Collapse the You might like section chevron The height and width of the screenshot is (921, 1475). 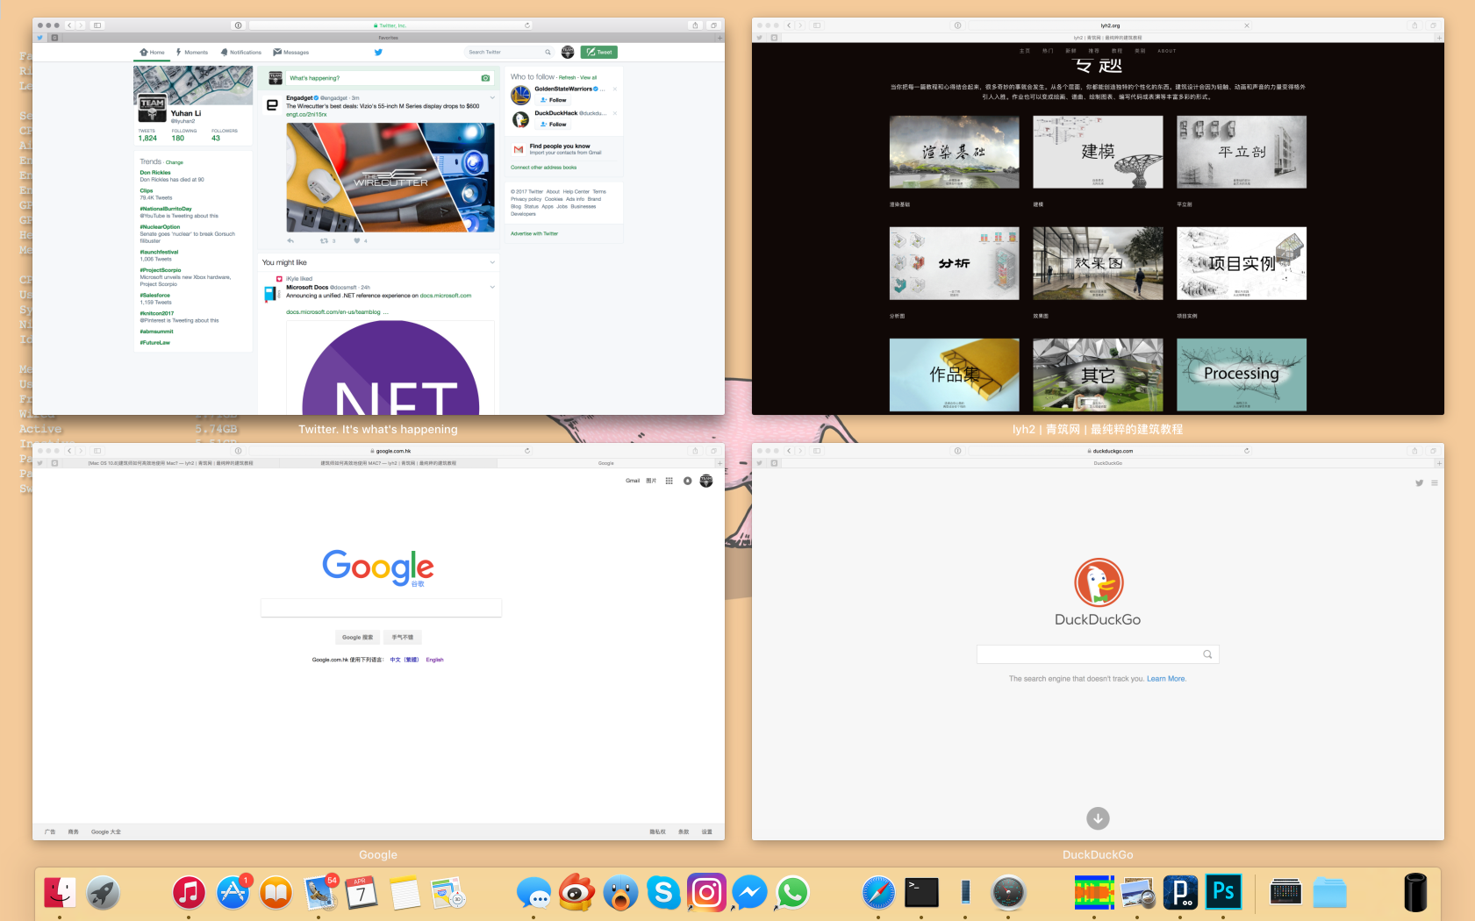[x=492, y=262]
